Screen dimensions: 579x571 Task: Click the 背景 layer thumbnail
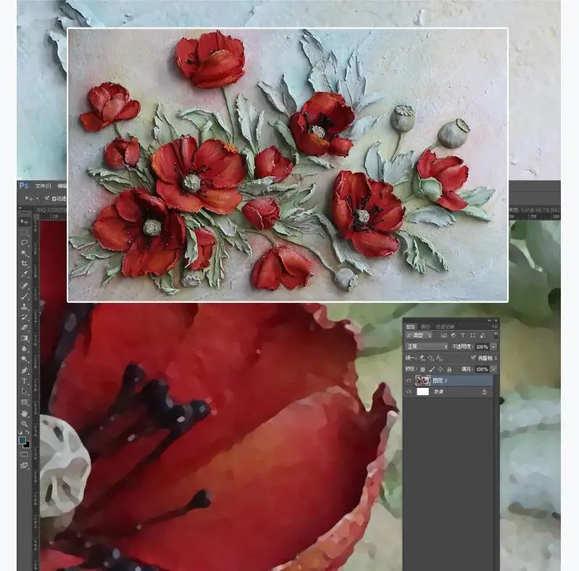(x=422, y=392)
